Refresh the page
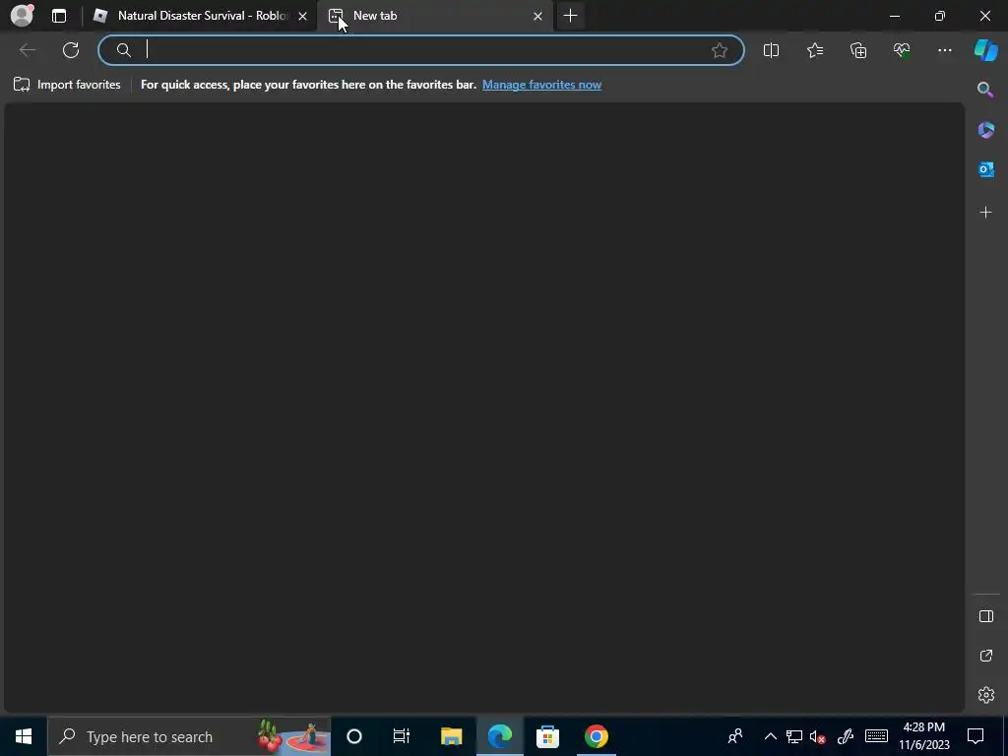The height and width of the screenshot is (756, 1008). [71, 50]
